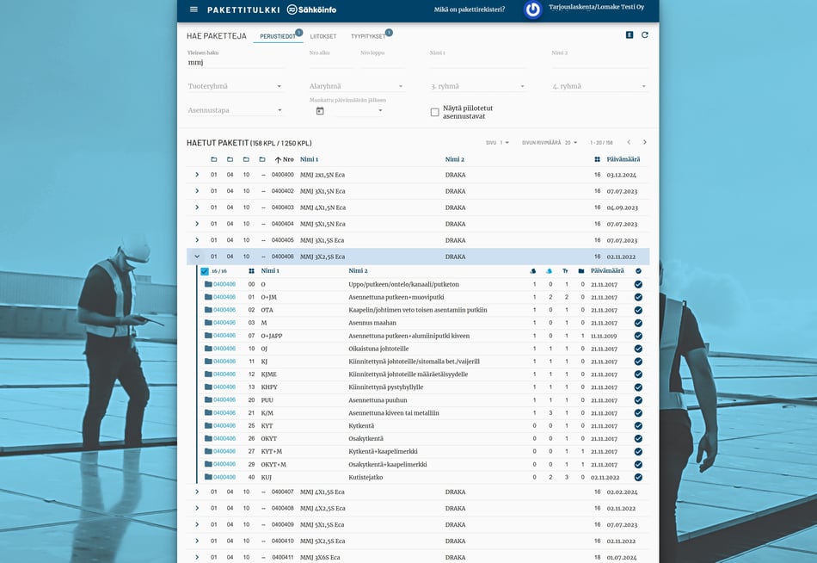Switch to the Tyypitykset tab
Viewport: 817px width, 563px height.
[x=368, y=37]
